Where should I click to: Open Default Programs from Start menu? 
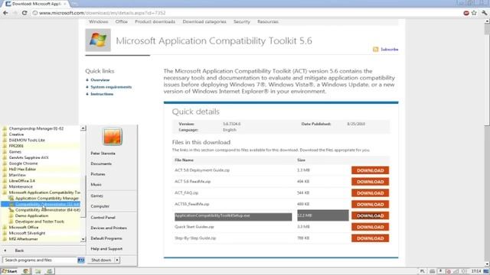point(106,238)
